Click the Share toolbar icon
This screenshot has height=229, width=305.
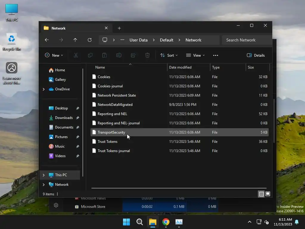133,55
